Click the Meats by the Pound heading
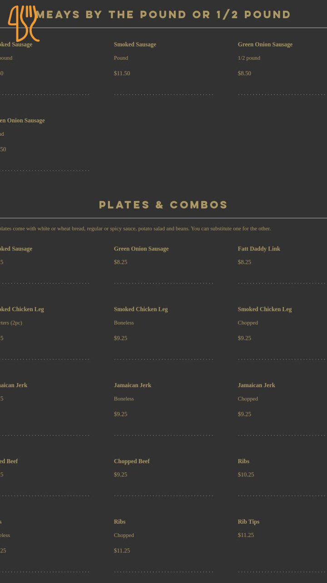This screenshot has height=583, width=327. (163, 15)
